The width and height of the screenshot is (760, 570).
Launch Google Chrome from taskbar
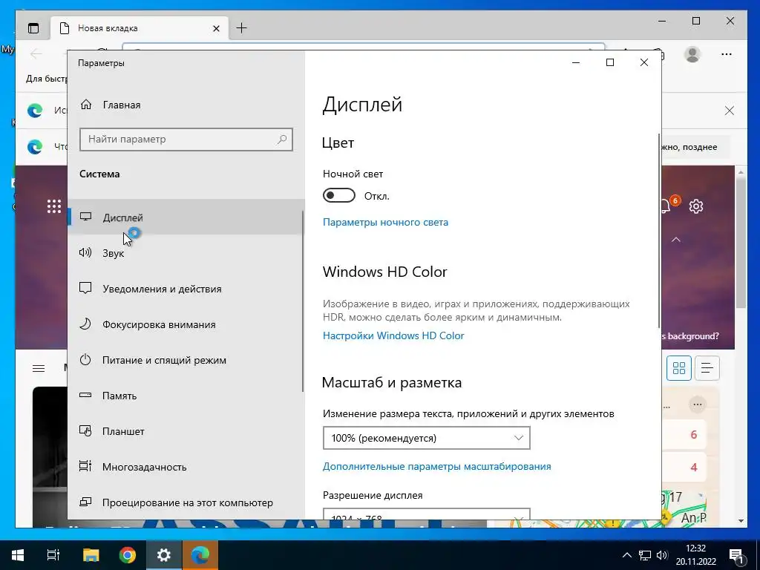[128, 555]
